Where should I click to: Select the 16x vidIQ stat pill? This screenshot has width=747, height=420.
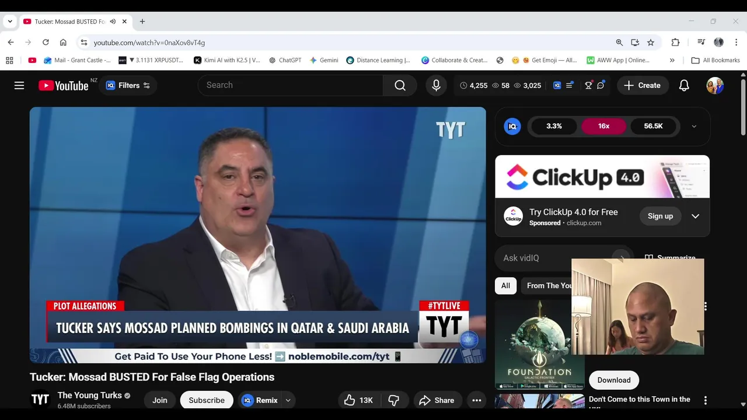[603, 126]
